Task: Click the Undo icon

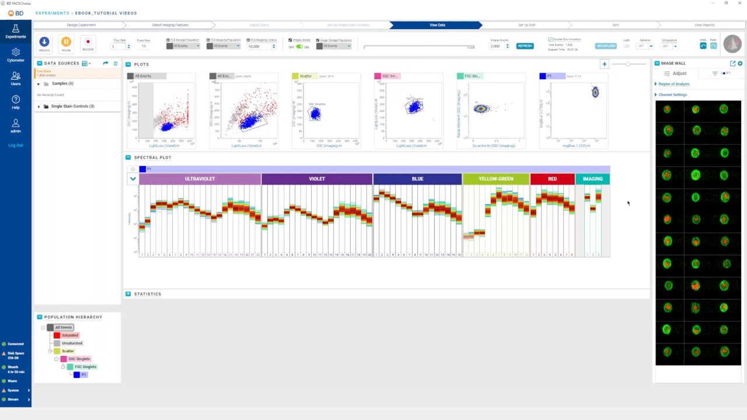Action: pos(703,45)
